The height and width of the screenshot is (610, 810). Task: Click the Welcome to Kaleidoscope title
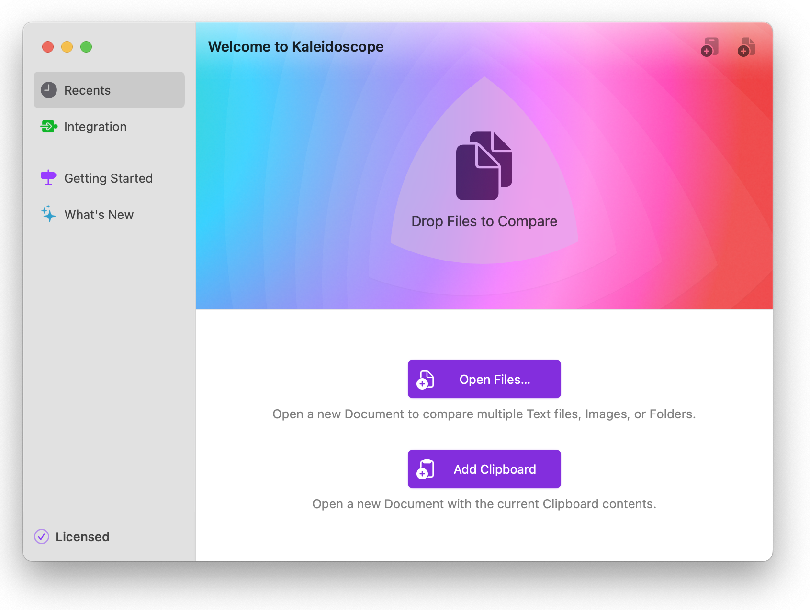pos(296,47)
